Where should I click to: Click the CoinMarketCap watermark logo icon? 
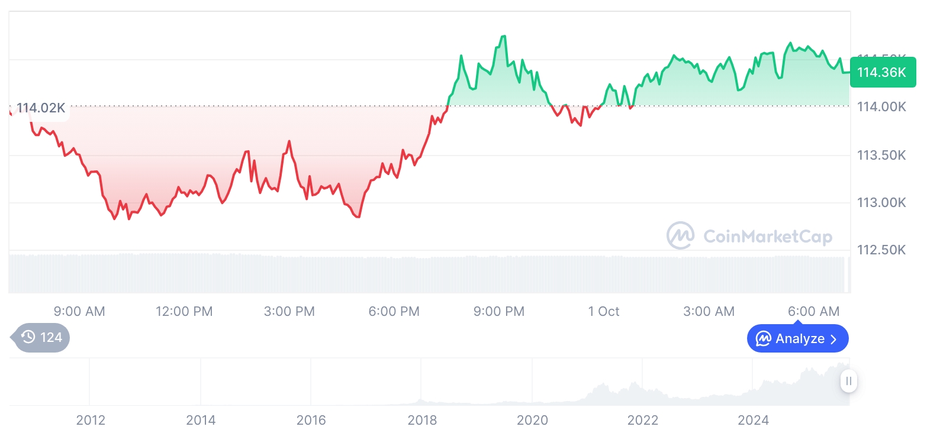[x=681, y=236]
